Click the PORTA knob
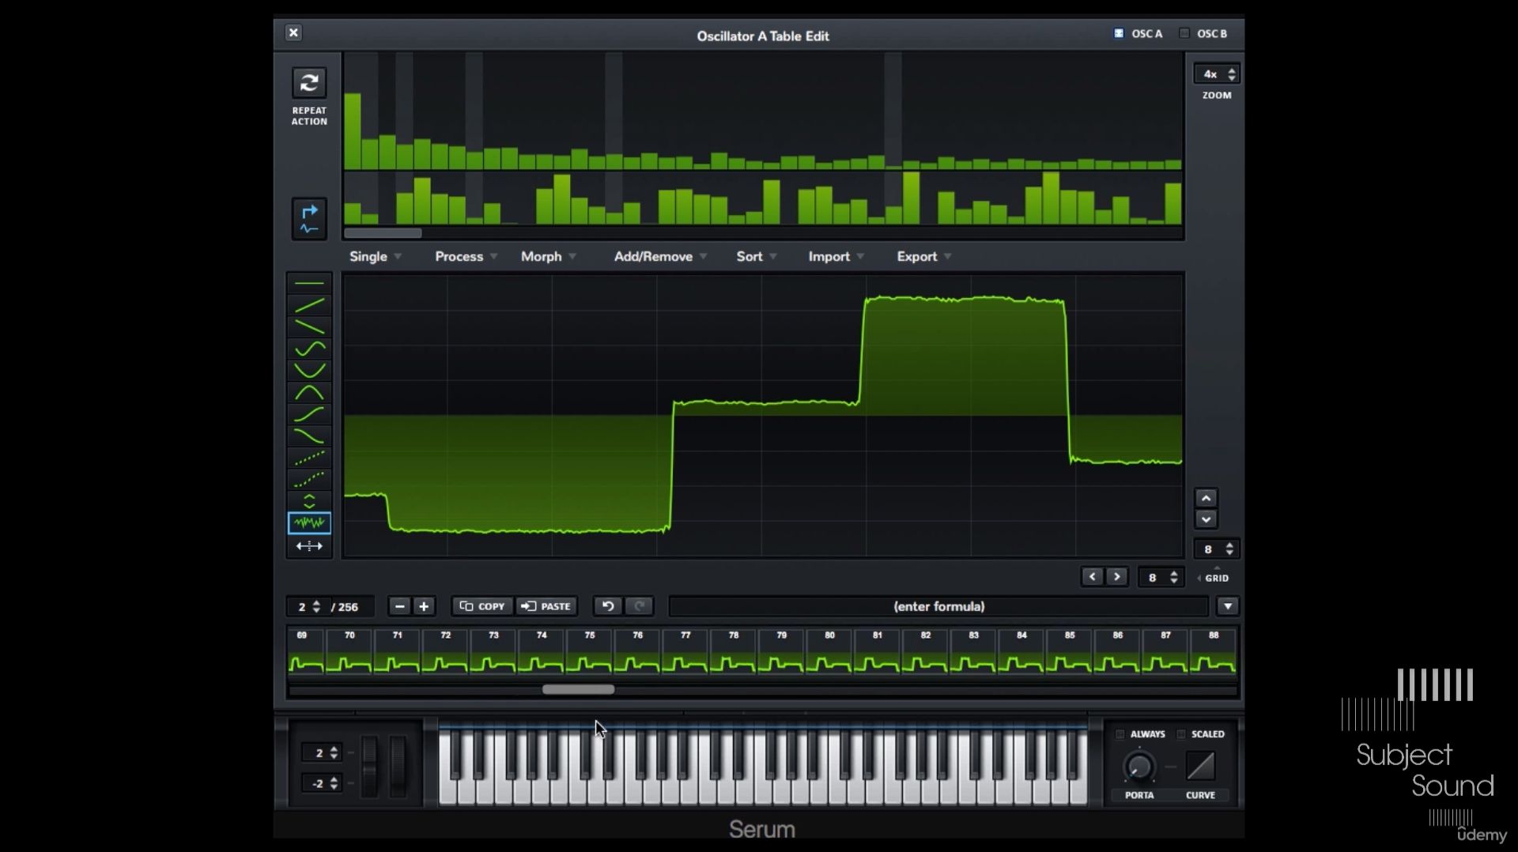Image resolution: width=1518 pixels, height=852 pixels. [1138, 766]
